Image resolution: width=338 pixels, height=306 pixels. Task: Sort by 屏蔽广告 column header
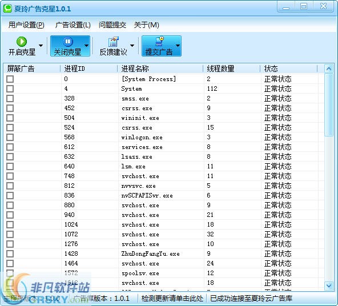pos(32,69)
